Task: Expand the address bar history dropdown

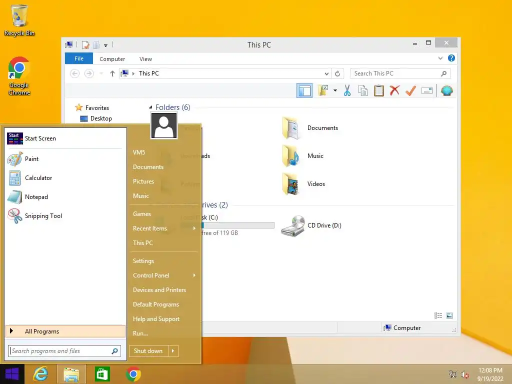Action: coord(326,73)
